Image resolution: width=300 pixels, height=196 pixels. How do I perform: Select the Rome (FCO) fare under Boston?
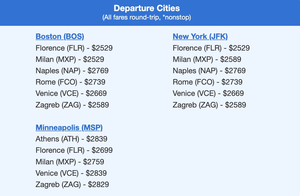coord(70,82)
